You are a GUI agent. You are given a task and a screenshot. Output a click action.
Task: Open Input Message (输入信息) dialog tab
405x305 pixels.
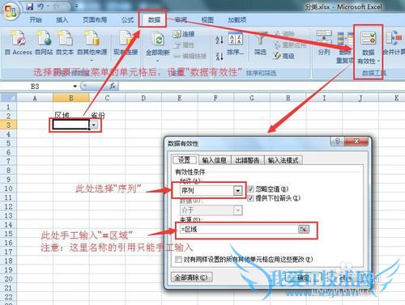coord(215,160)
